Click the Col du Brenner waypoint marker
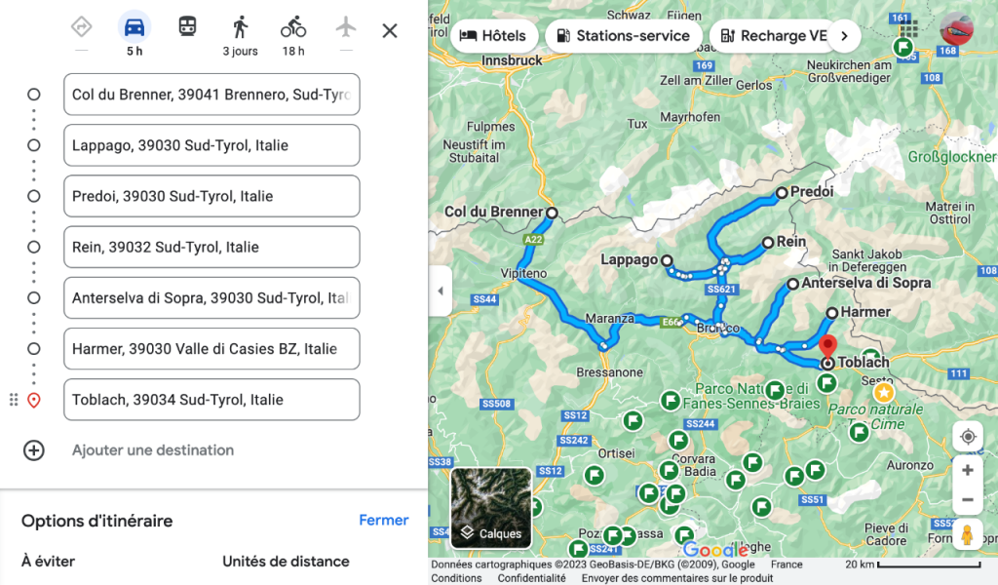Viewport: 998px width, 585px height. (x=552, y=213)
